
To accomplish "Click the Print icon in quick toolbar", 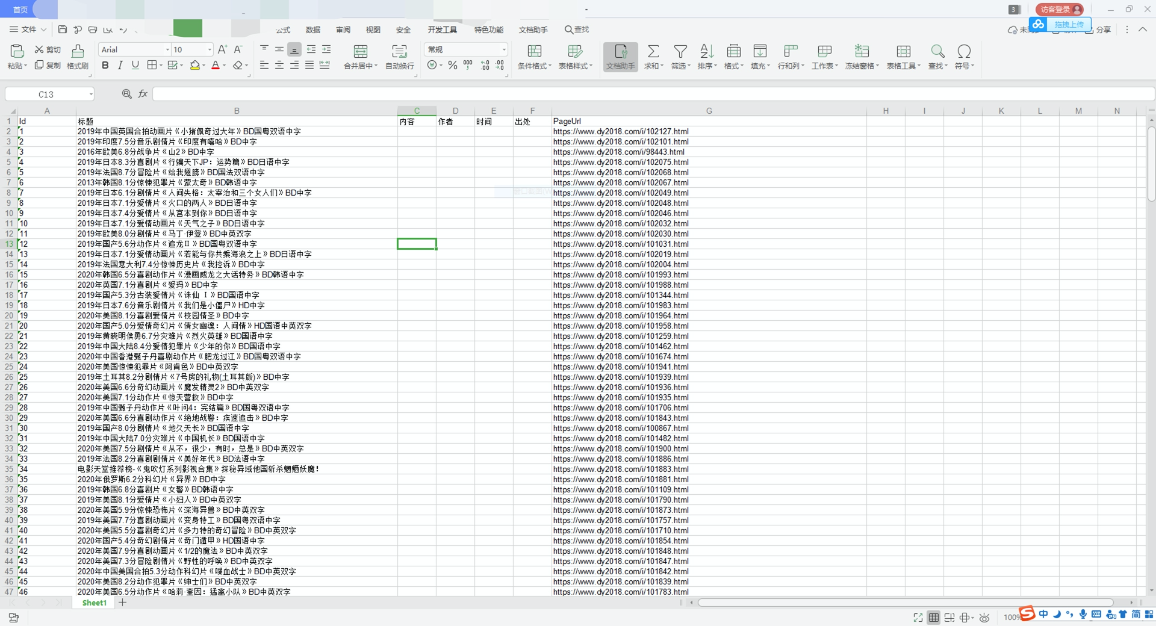I will click(93, 29).
